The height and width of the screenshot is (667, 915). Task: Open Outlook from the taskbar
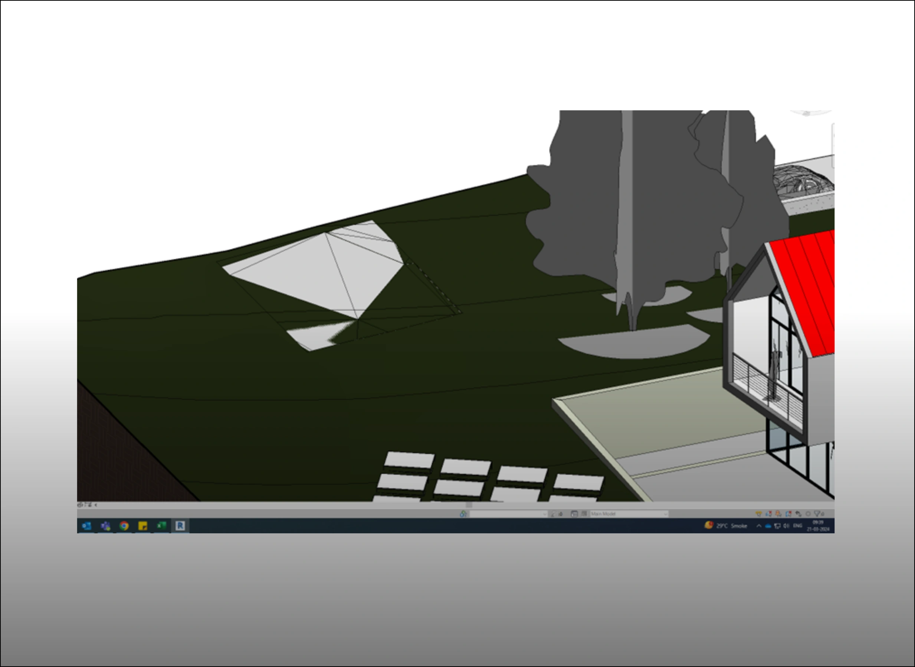(x=86, y=526)
